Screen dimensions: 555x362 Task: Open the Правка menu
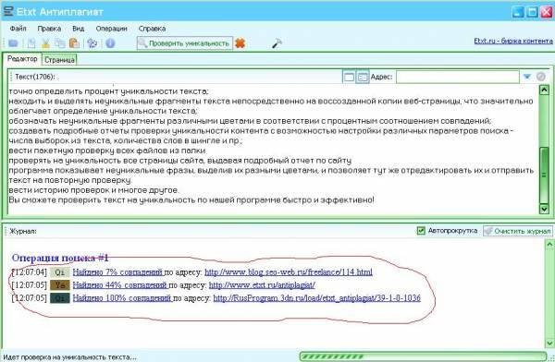coord(49,29)
